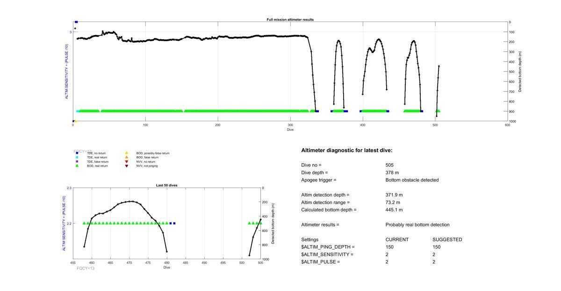Click the 'Last 50 dives' chart title

tap(166, 185)
